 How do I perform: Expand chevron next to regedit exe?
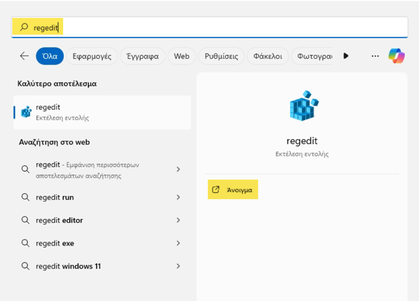[x=178, y=243]
